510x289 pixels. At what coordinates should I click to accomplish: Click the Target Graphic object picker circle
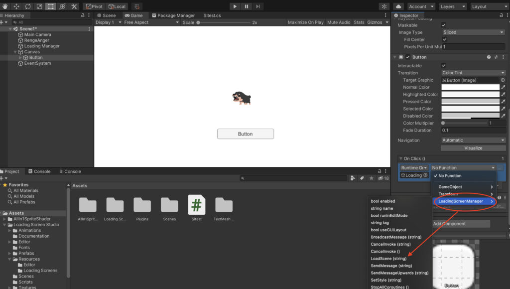pyautogui.click(x=503, y=80)
